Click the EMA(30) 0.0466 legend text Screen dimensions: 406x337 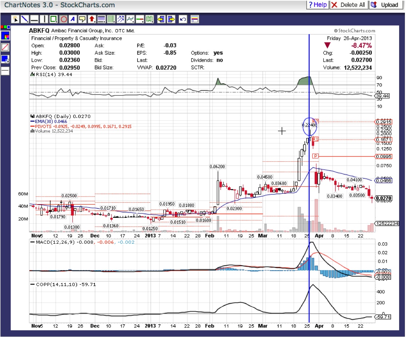[51, 121]
